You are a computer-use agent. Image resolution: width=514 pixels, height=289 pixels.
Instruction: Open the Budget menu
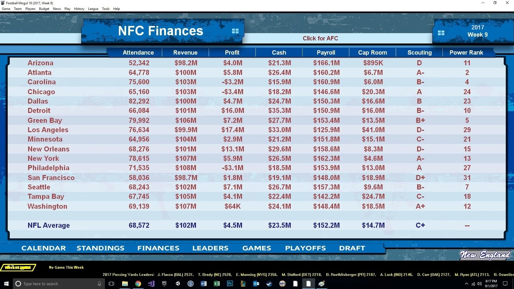[x=44, y=9]
